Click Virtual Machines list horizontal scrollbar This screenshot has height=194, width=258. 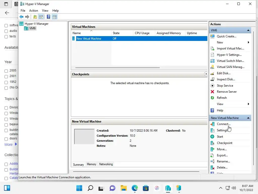pyautogui.click(x=117, y=68)
